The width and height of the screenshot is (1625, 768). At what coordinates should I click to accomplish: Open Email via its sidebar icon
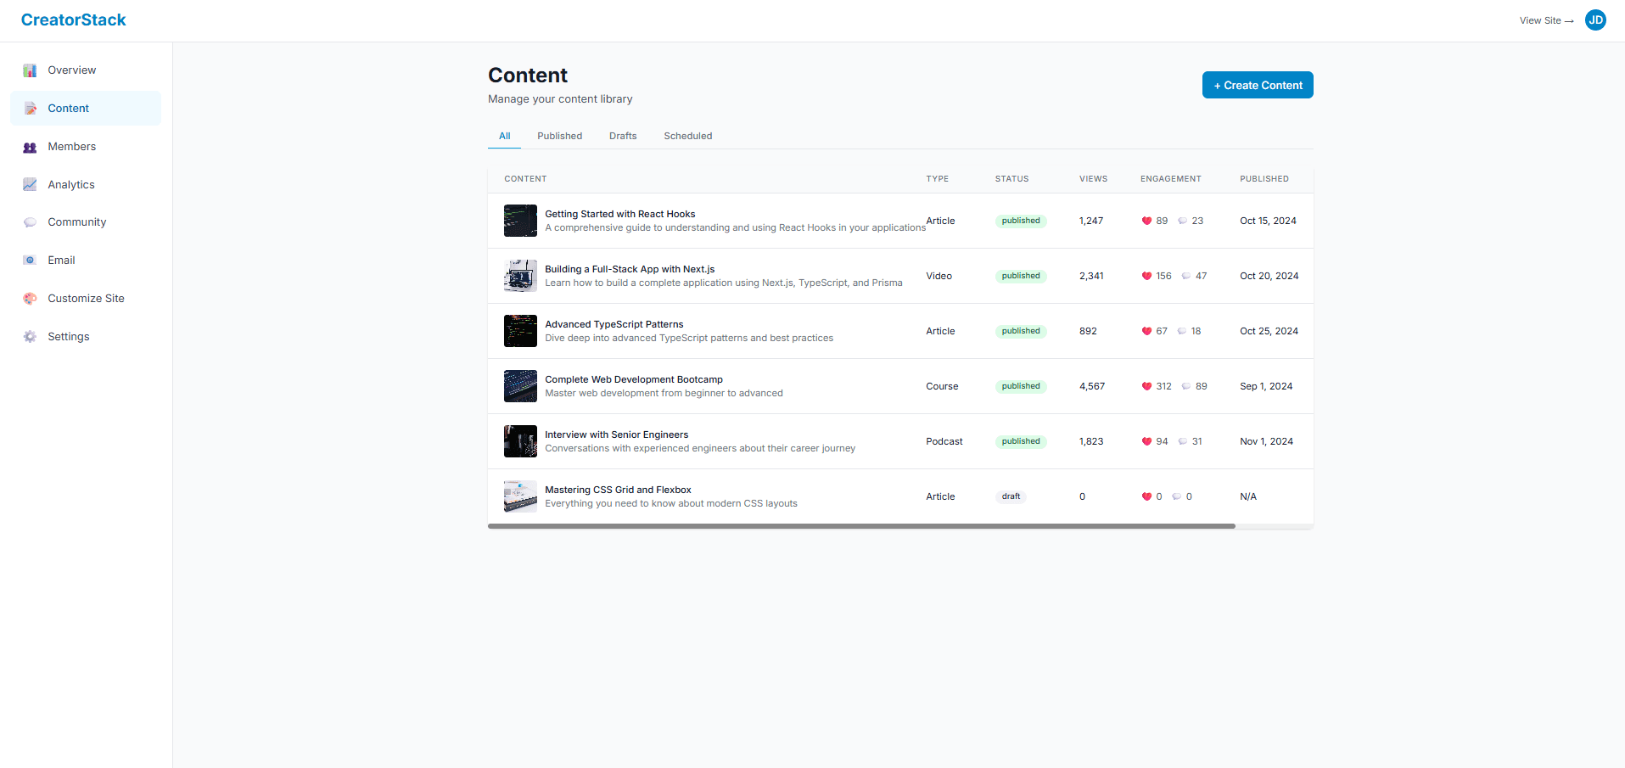click(30, 260)
